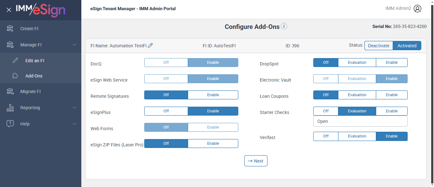Expand the Help menu chevron
The height and width of the screenshot is (187, 434).
[74, 124]
